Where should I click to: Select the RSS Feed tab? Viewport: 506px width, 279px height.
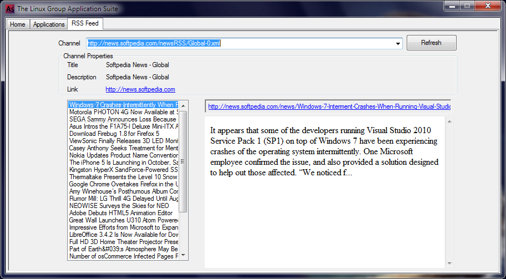coord(85,23)
